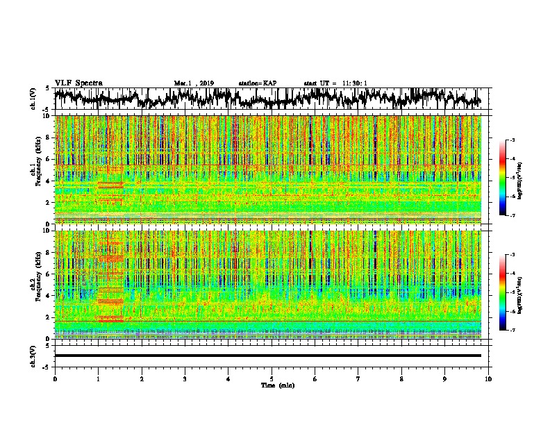Click the ch.1 color scale log(PSD) unit label
This screenshot has width=550, height=425.
(x=520, y=181)
